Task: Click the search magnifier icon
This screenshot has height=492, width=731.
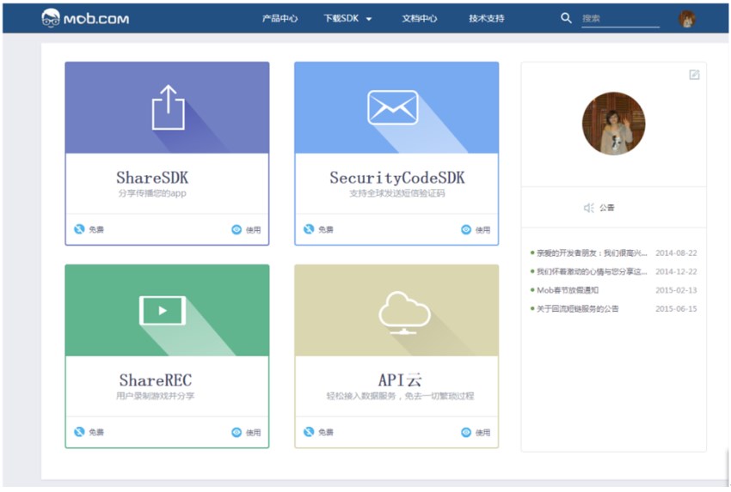Action: (566, 18)
